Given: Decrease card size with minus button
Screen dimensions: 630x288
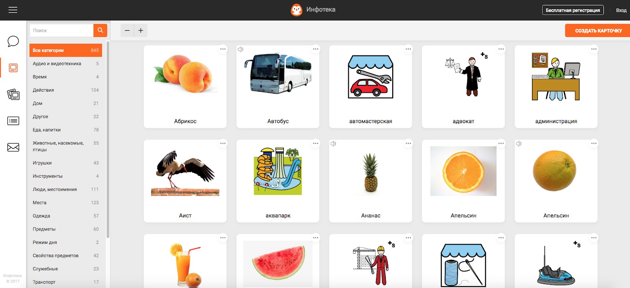Looking at the screenshot, I should tap(127, 30).
